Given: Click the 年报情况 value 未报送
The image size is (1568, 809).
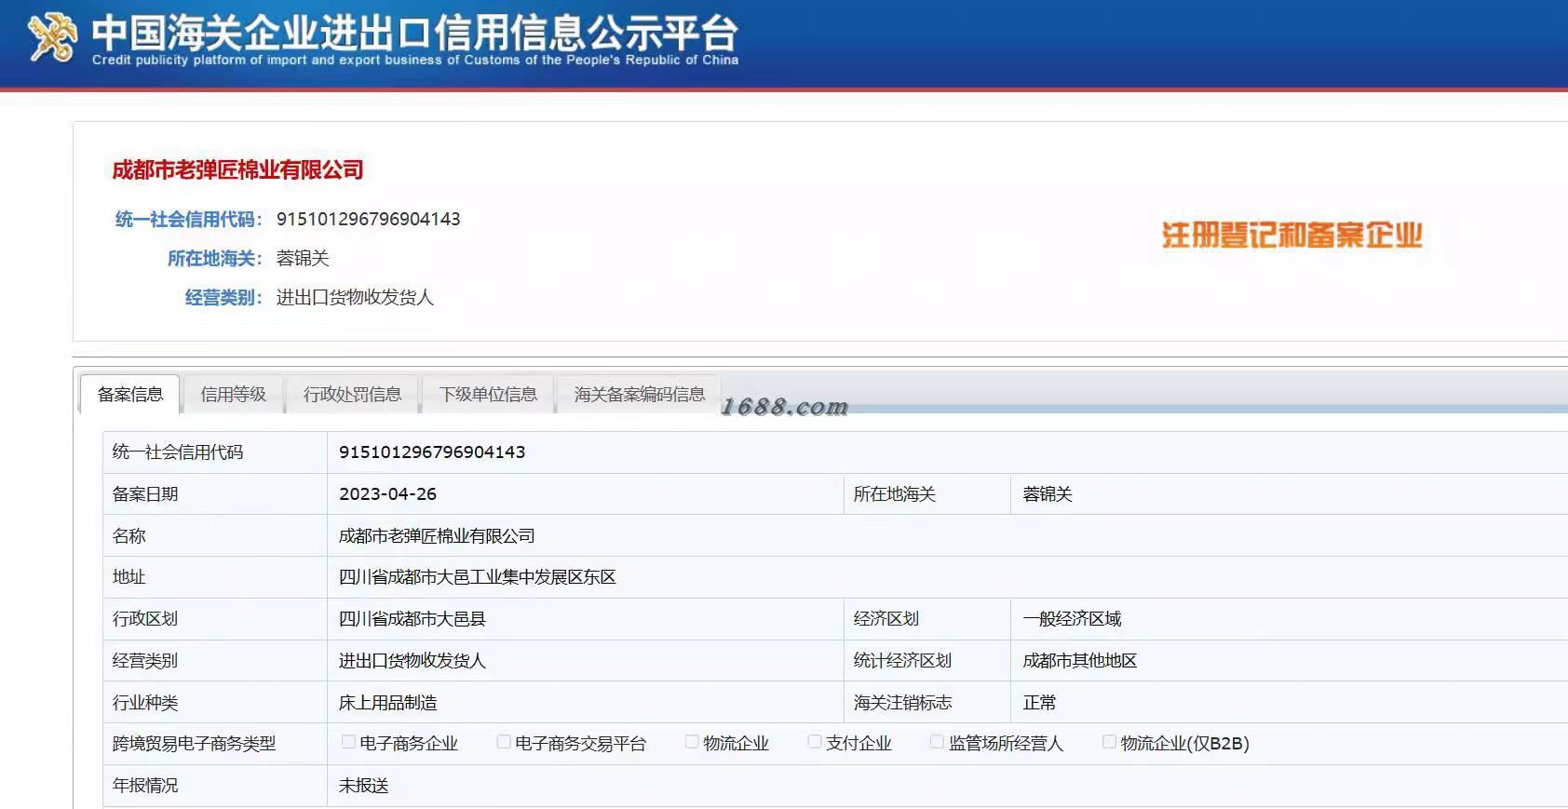Looking at the screenshot, I should tap(363, 786).
